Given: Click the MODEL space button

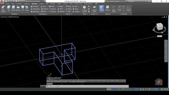Looking at the screenshot, I should point(109,89).
